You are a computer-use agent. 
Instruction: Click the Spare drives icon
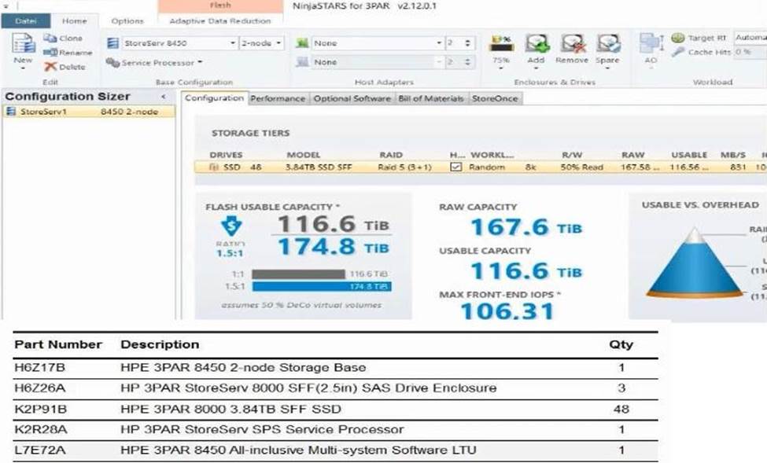pyautogui.click(x=608, y=44)
